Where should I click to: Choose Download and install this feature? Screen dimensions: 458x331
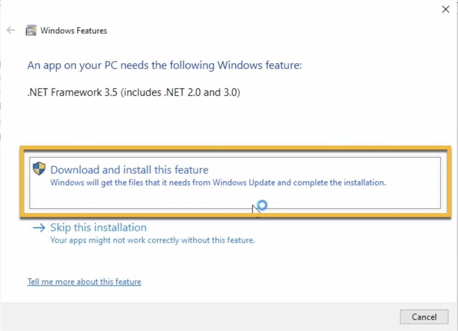[x=130, y=170]
